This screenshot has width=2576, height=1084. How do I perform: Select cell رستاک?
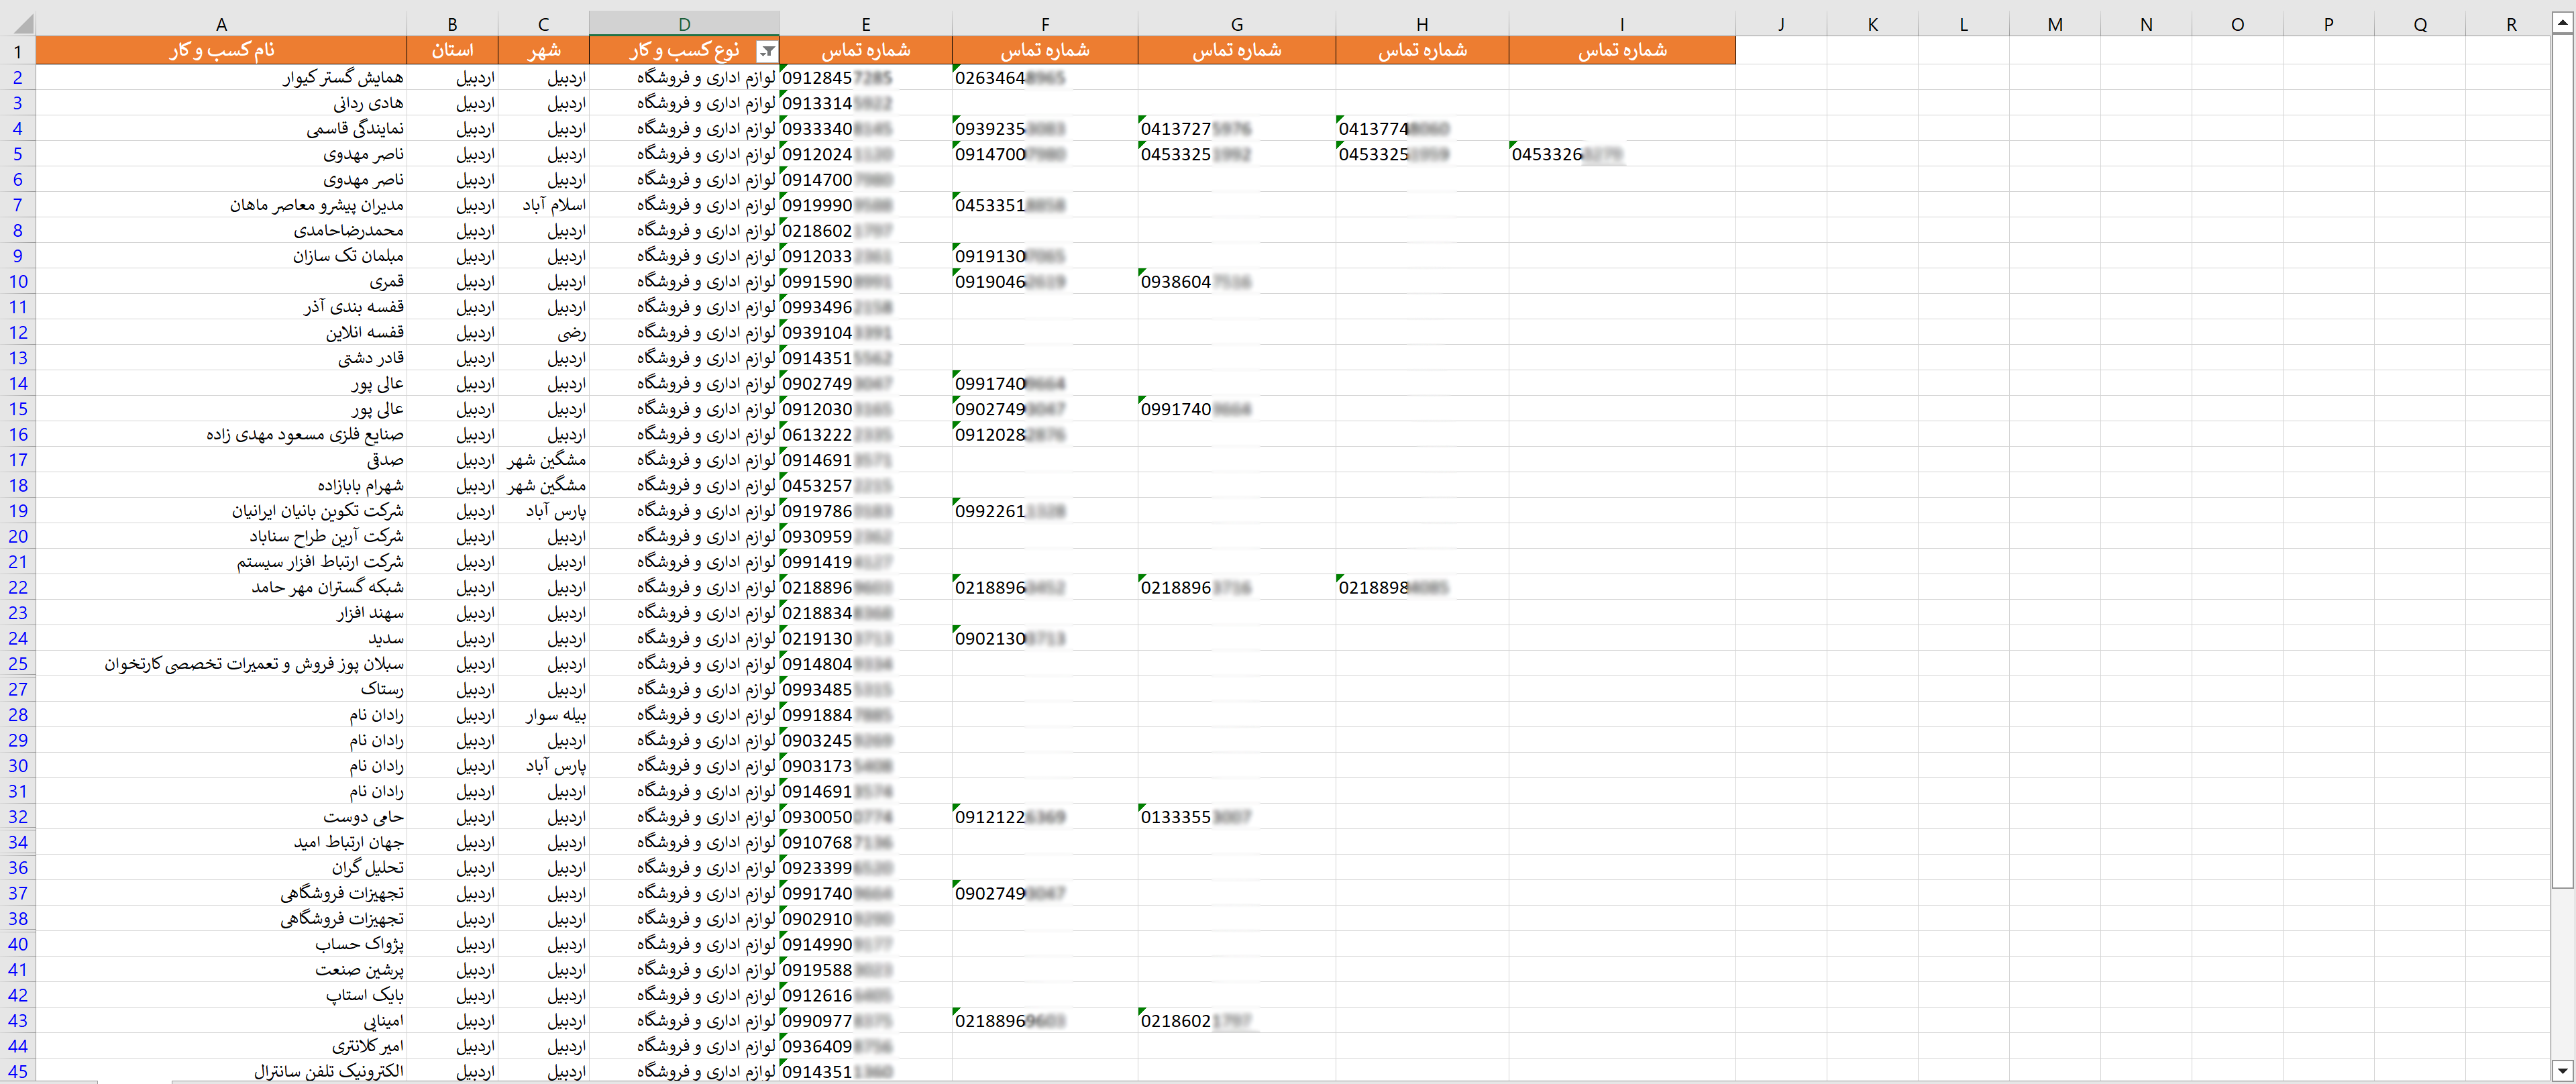pos(221,690)
